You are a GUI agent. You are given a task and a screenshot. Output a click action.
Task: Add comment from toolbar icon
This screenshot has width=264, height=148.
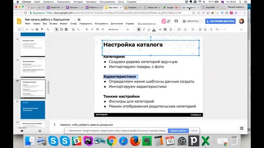coord(165,30)
